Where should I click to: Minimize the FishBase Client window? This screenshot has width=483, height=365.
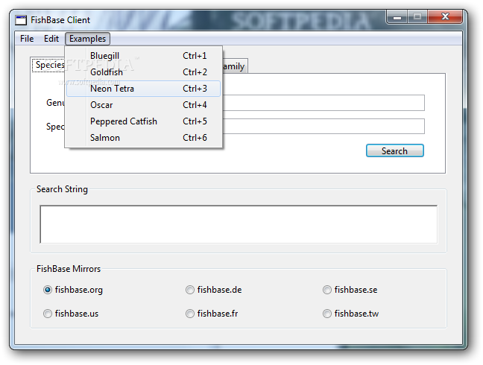click(397, 16)
